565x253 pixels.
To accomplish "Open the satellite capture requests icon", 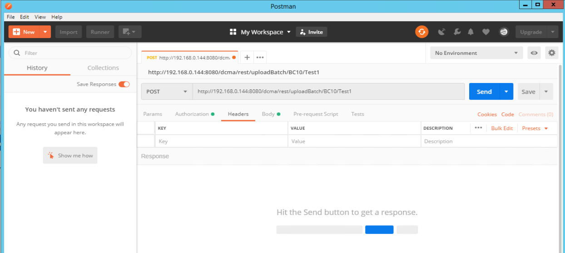I will 441,32.
